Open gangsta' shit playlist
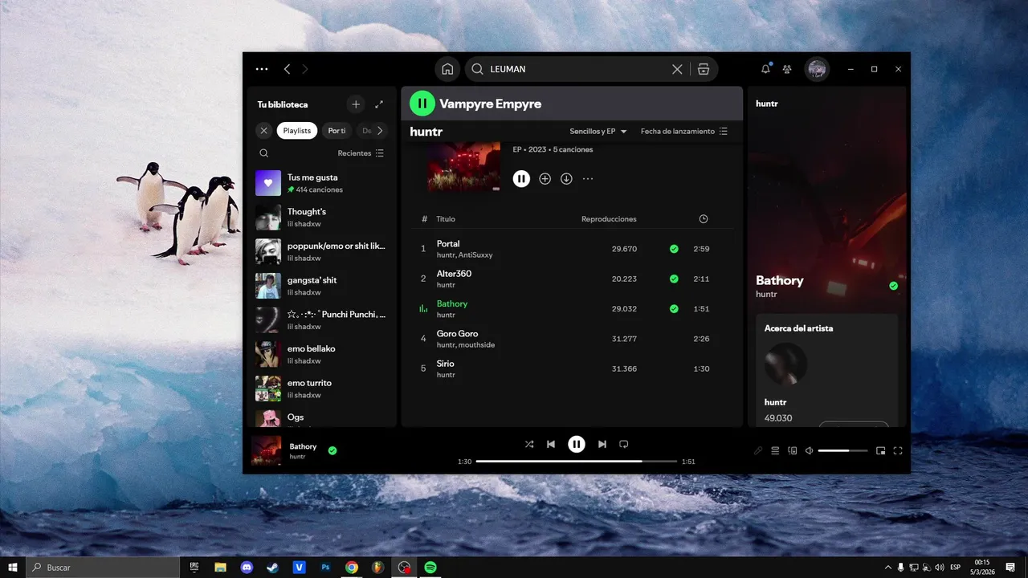This screenshot has width=1028, height=578. pyautogui.click(x=321, y=286)
